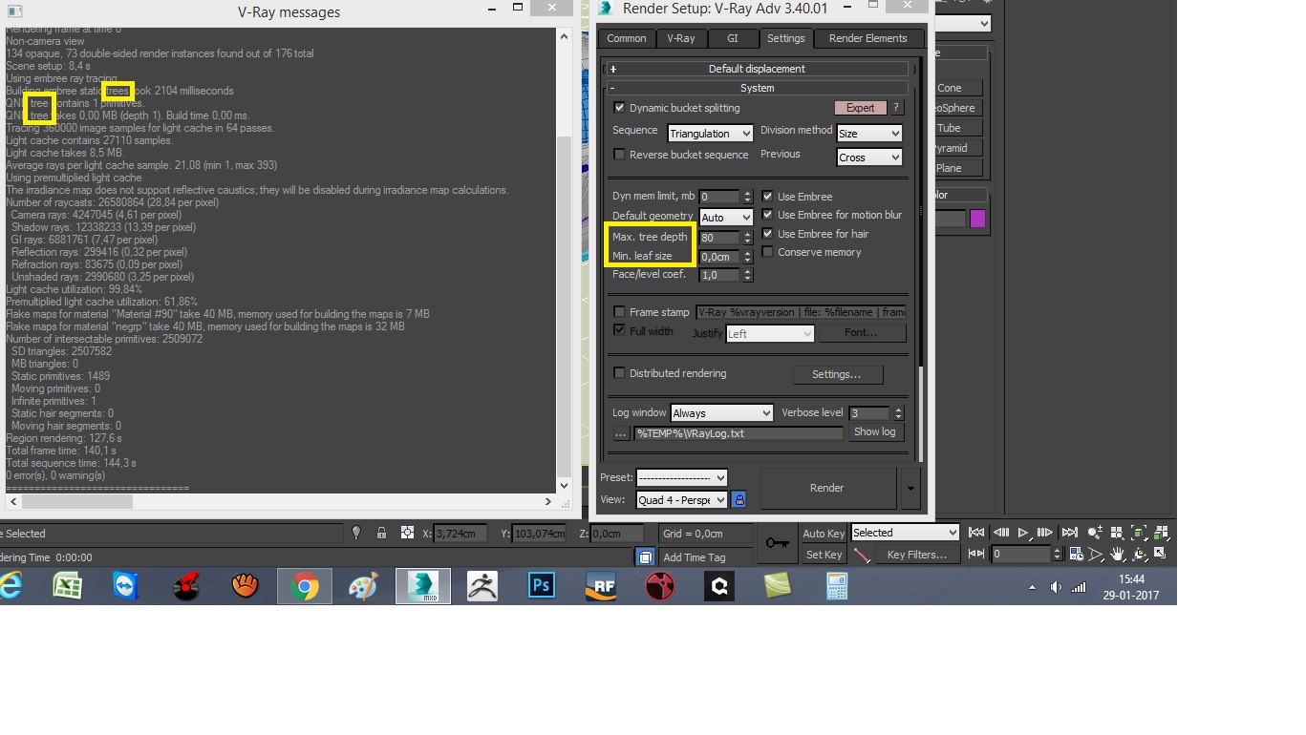Image resolution: width=1306 pixels, height=735 pixels.
Task: Open the Previous dropdown showing Cross
Action: click(869, 157)
